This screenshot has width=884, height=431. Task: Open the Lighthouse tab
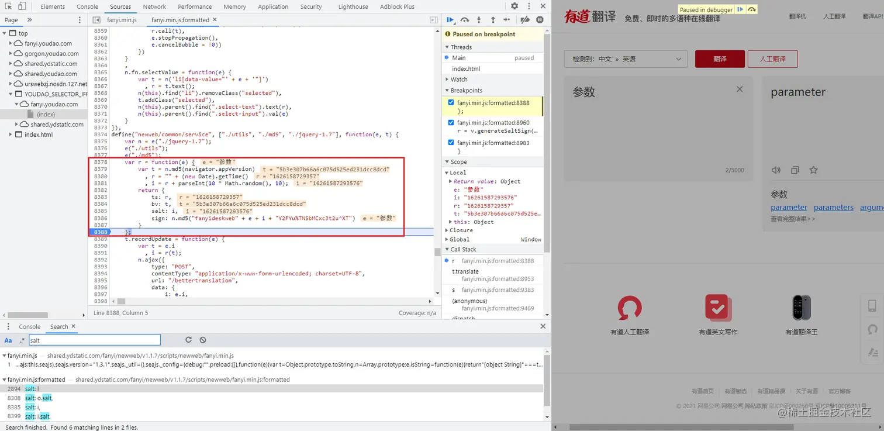coord(353,6)
